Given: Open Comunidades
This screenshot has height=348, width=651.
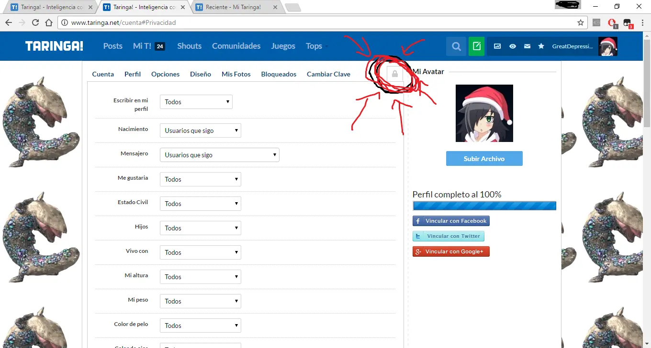Looking at the screenshot, I should (x=236, y=46).
